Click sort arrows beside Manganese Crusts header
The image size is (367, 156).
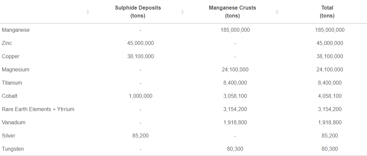click(277, 12)
